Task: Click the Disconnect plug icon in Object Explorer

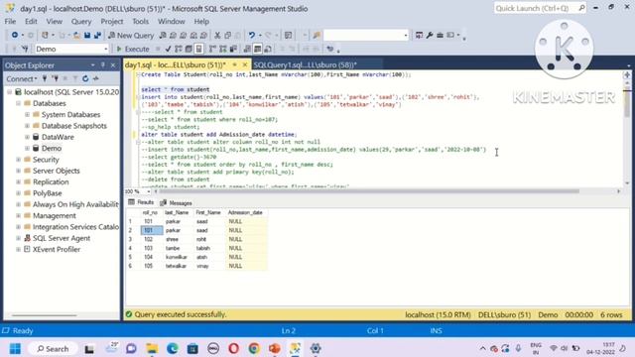Action: (x=56, y=78)
